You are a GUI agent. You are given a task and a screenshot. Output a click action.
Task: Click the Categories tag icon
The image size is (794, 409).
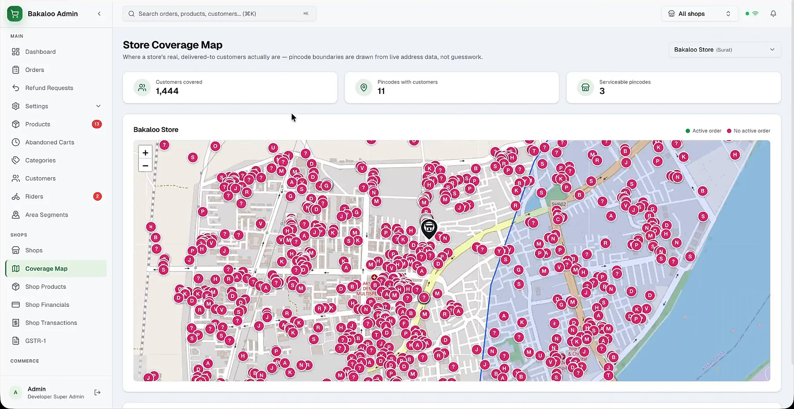pos(16,160)
